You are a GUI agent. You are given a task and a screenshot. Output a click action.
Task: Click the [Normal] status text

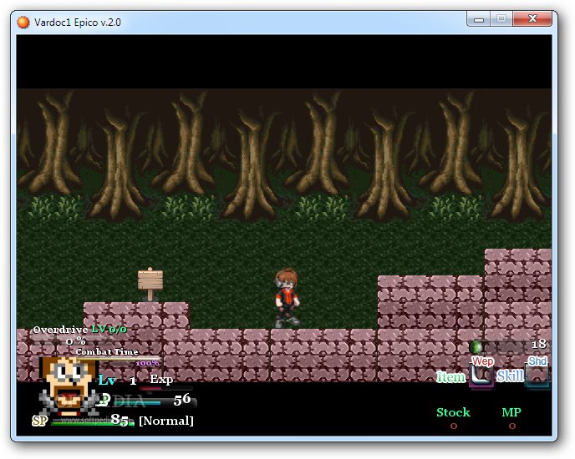(x=166, y=421)
